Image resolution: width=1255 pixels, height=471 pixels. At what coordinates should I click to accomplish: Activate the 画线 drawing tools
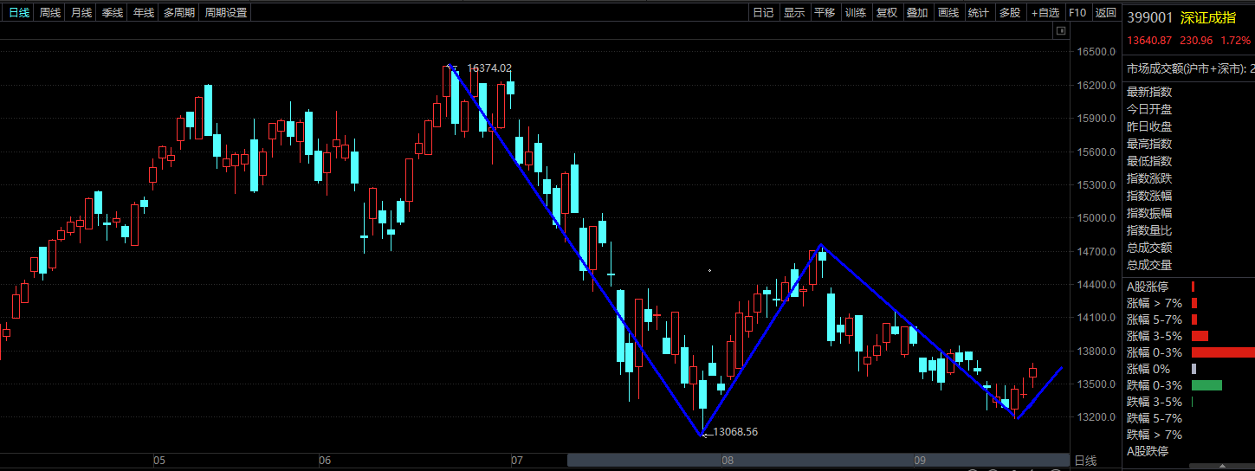(x=948, y=13)
